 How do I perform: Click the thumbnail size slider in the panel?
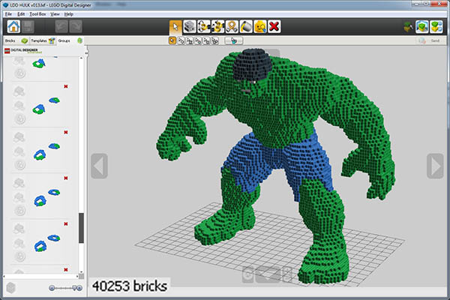coord(65,287)
